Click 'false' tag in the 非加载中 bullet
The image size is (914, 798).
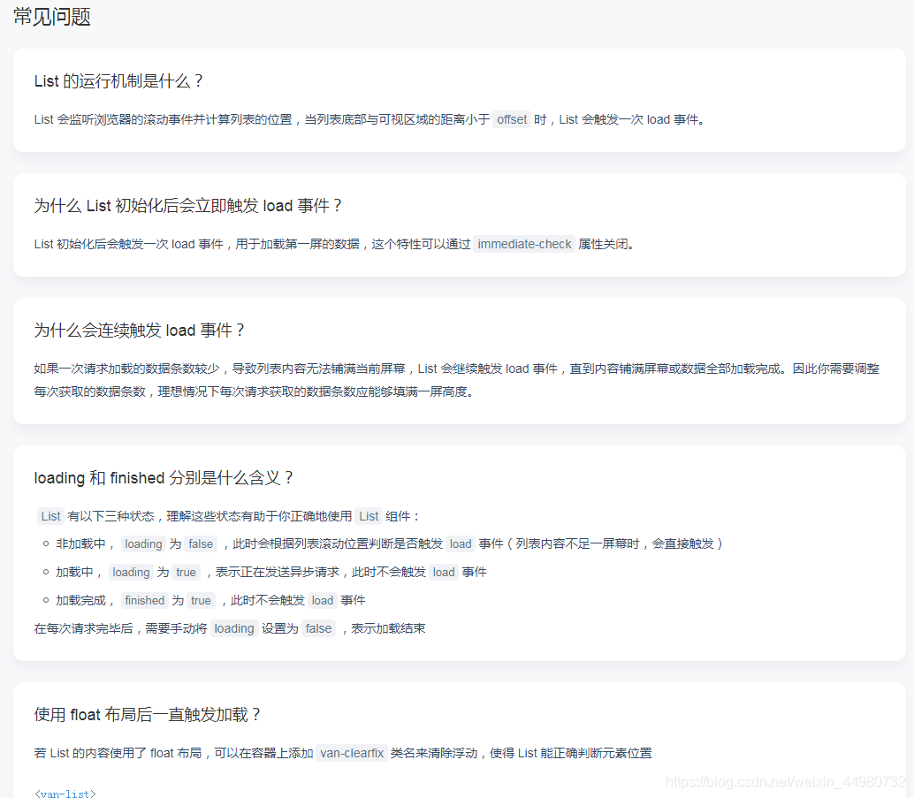click(201, 543)
